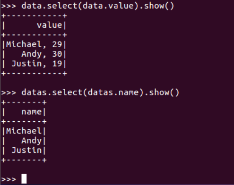Image resolution: width=234 pixels, height=185 pixels.
Task: Click 'datas.name' argument in second command
Action: [113, 92]
